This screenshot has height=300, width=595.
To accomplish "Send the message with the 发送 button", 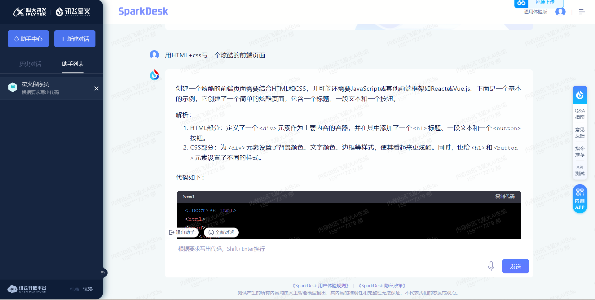I will (515, 266).
